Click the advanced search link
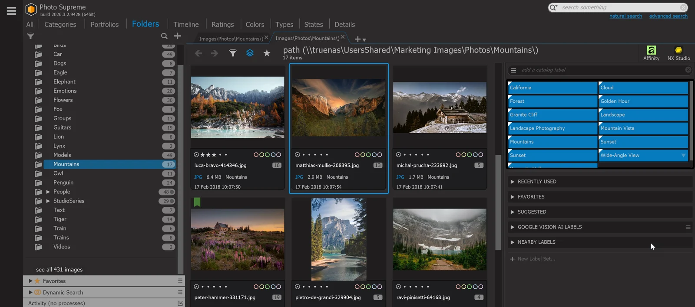This screenshot has height=307, width=695. click(x=668, y=16)
